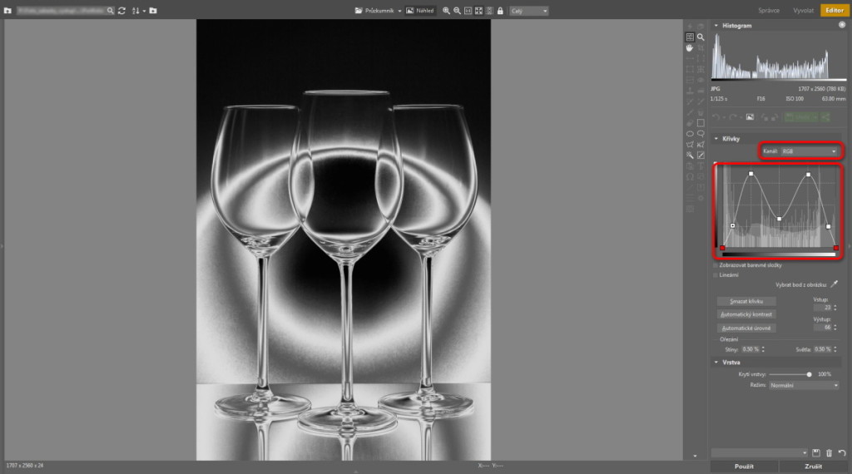Set zoom to 1:1 actual size
Viewport: 852px width, 474px height.
pos(468,10)
